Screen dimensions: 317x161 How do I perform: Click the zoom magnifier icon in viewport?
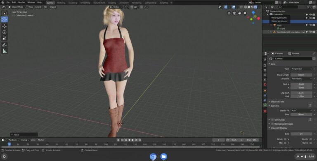tap(245, 13)
